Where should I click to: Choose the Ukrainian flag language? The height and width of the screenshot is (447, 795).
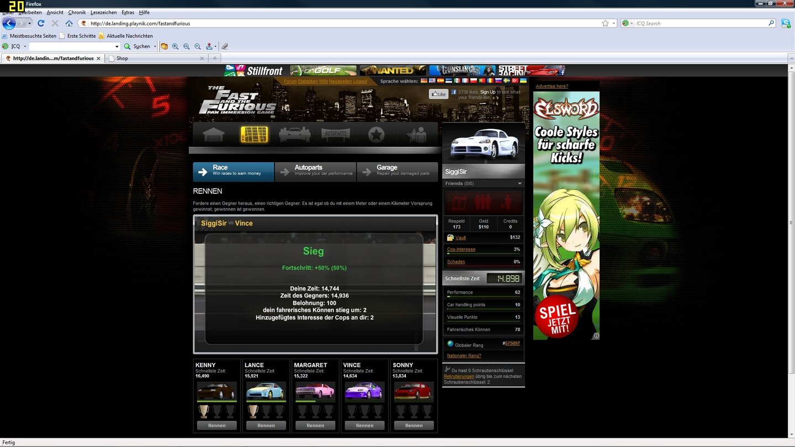(x=523, y=81)
